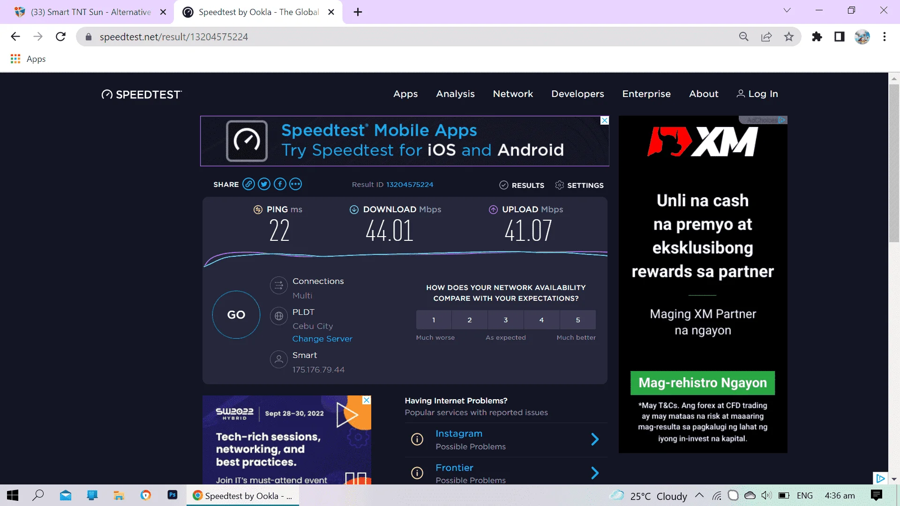
Task: Open the Windows Start menu
Action: pos(13,495)
